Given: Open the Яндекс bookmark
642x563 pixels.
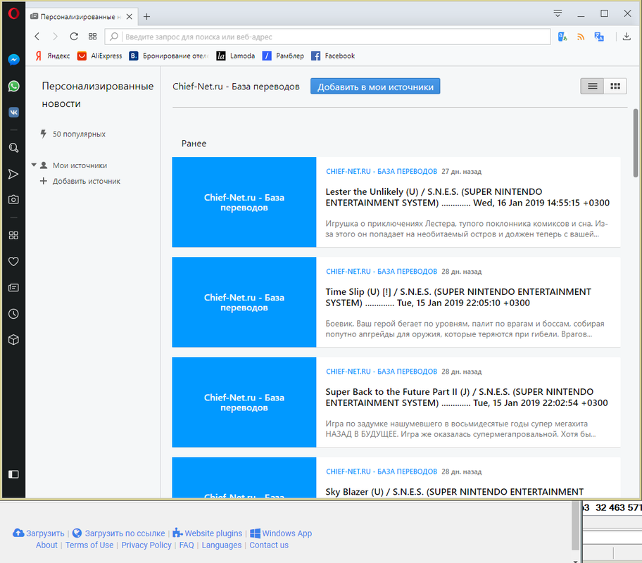Looking at the screenshot, I should (52, 56).
